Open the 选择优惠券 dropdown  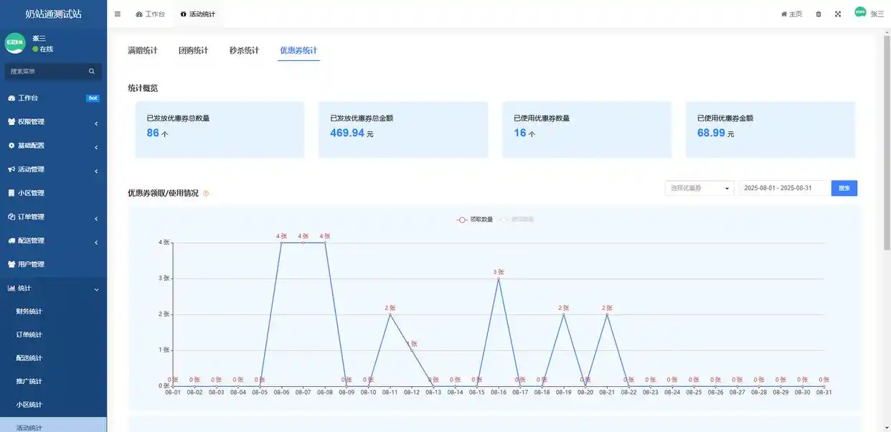point(699,188)
